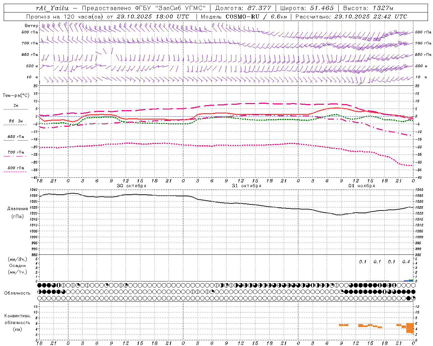Click the 30 октября date label
The image size is (433, 346).
pos(132,186)
